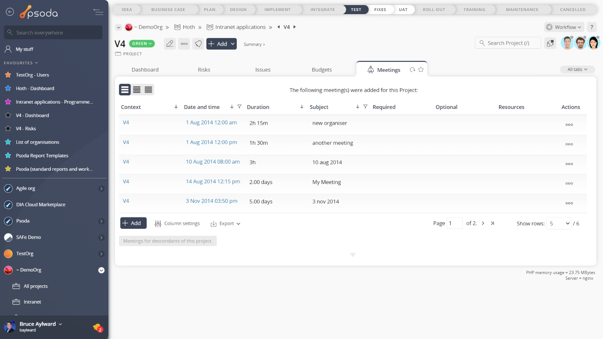Open the Summary link

tap(254, 44)
